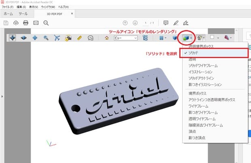Select the 3D Fly tool
This screenshot has height=163, width=251.
coord(57,38)
